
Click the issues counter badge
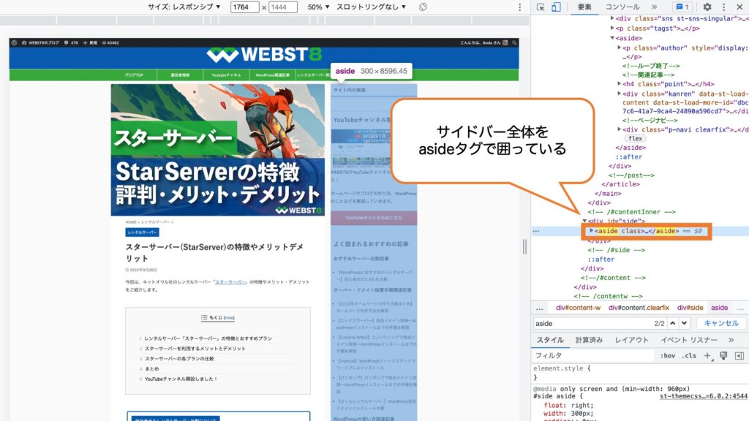tap(682, 7)
